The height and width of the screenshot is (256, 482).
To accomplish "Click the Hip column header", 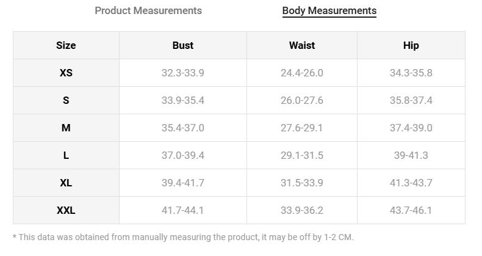I will (x=411, y=45).
